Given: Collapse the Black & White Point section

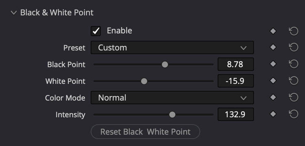Looking at the screenshot, I should (13, 13).
